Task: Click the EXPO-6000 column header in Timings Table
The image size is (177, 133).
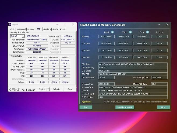Action: (x=54, y=57)
